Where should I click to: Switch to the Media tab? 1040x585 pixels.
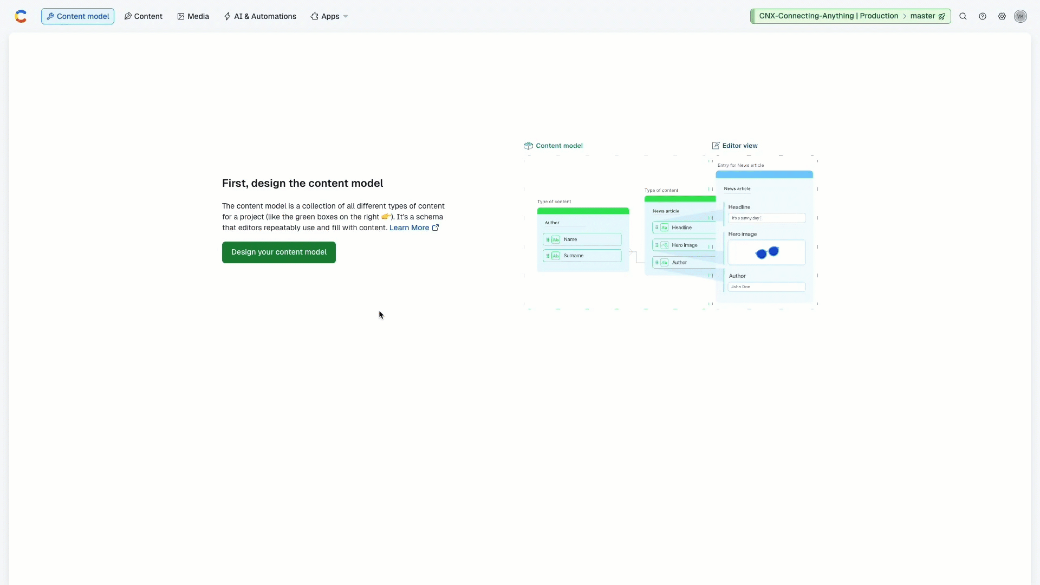(x=193, y=16)
